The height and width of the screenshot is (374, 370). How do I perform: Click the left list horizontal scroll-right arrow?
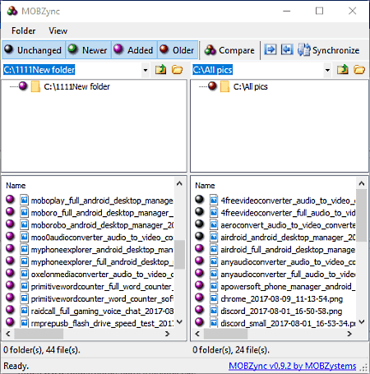[x=167, y=334]
